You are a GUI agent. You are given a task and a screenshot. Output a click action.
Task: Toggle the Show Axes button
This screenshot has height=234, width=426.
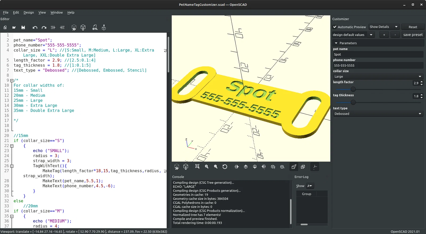[315, 167]
